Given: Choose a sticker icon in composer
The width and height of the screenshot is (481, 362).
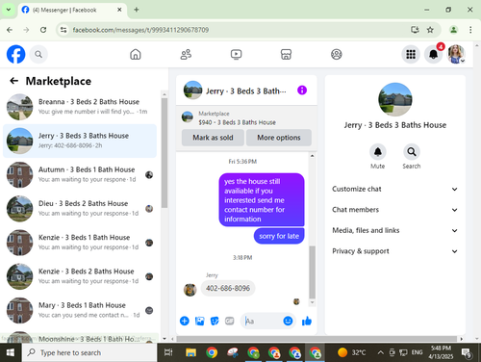Looking at the screenshot, I should coord(215,321).
